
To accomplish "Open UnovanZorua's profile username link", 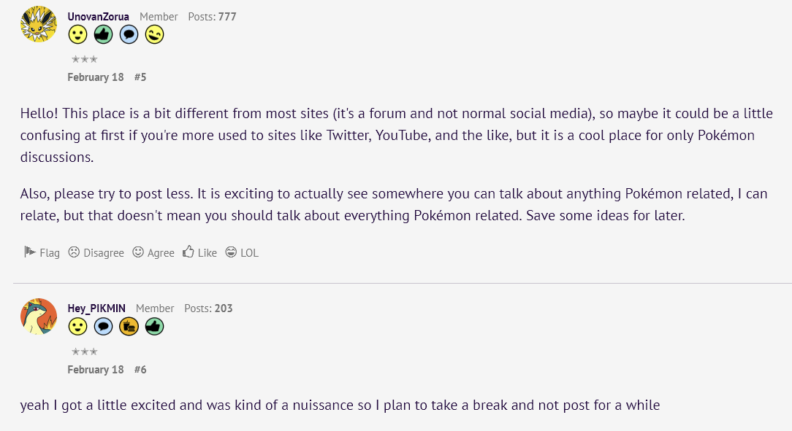I will pyautogui.click(x=99, y=17).
